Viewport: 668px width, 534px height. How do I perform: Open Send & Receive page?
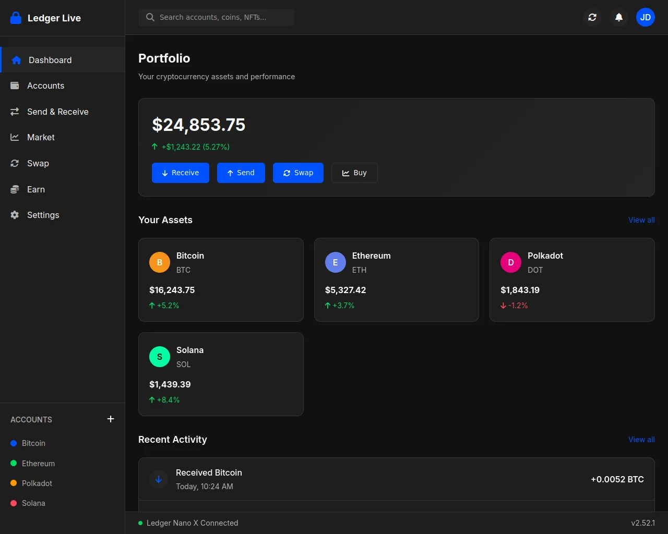(x=63, y=112)
